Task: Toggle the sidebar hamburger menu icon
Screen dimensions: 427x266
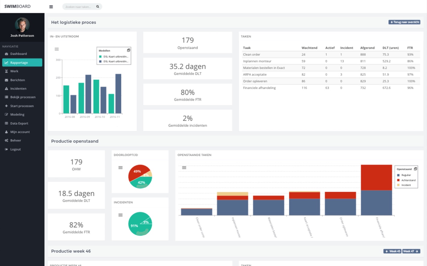Action: click(x=51, y=7)
